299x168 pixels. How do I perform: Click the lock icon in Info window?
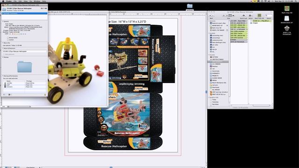tap(45, 95)
